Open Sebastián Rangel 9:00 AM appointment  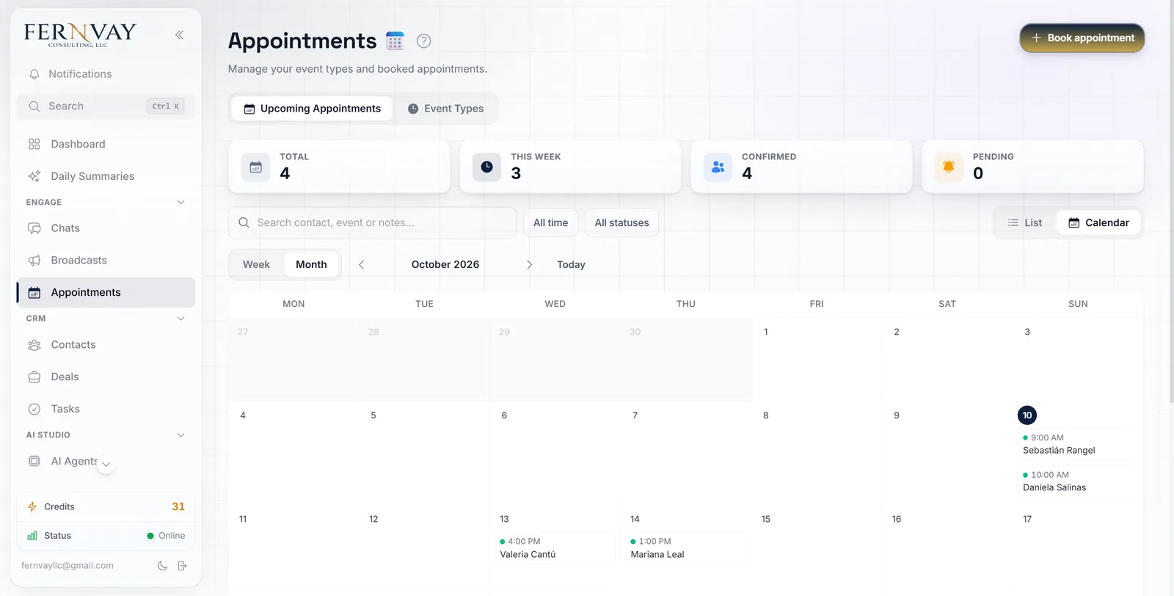coord(1076,444)
